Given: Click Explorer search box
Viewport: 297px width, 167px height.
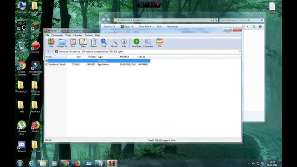Looking at the screenshot, I should 242,20.
